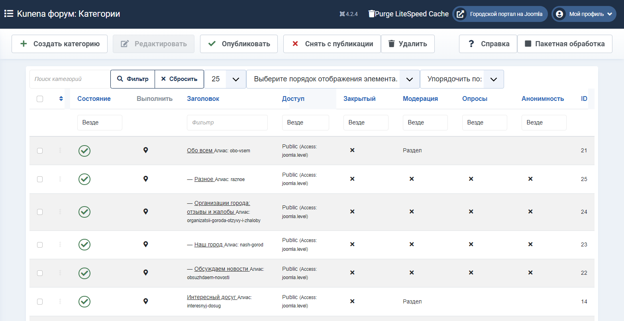Viewport: 624px width, 321px height.
Task: Focus the Поиск категорий search field
Action: 70,79
